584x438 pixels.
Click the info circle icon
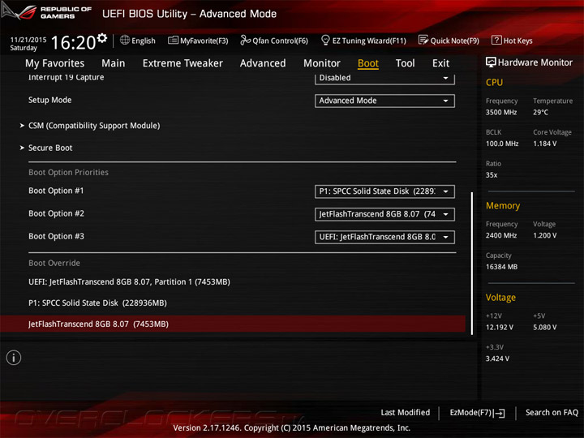[x=14, y=358]
